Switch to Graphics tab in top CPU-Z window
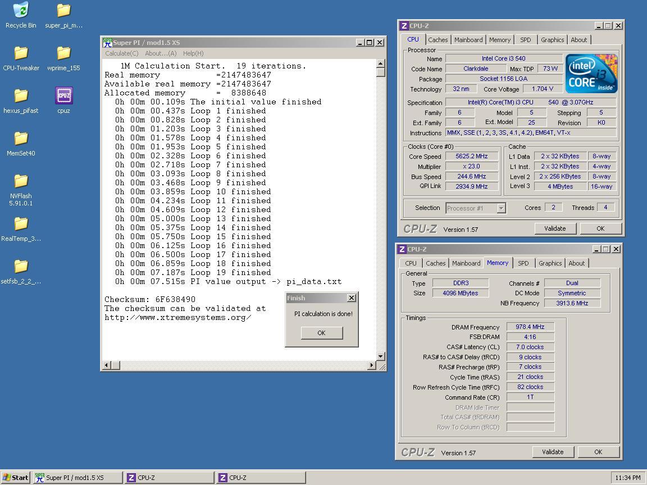Image resolution: width=647 pixels, height=485 pixels. pos(552,40)
